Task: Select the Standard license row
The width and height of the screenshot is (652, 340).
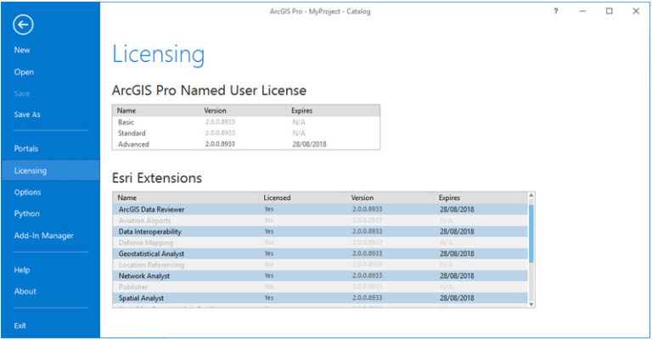Action: click(245, 133)
